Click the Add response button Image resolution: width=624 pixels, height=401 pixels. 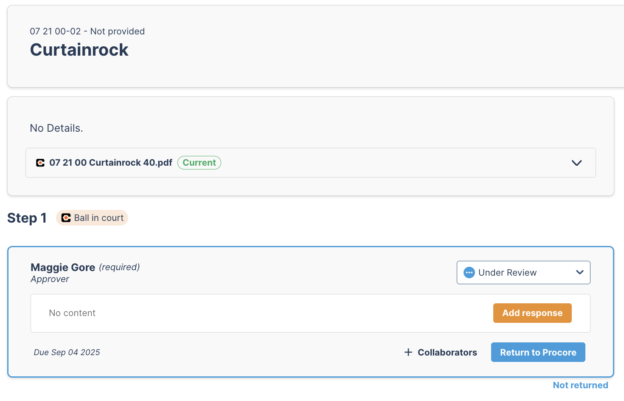(x=532, y=313)
